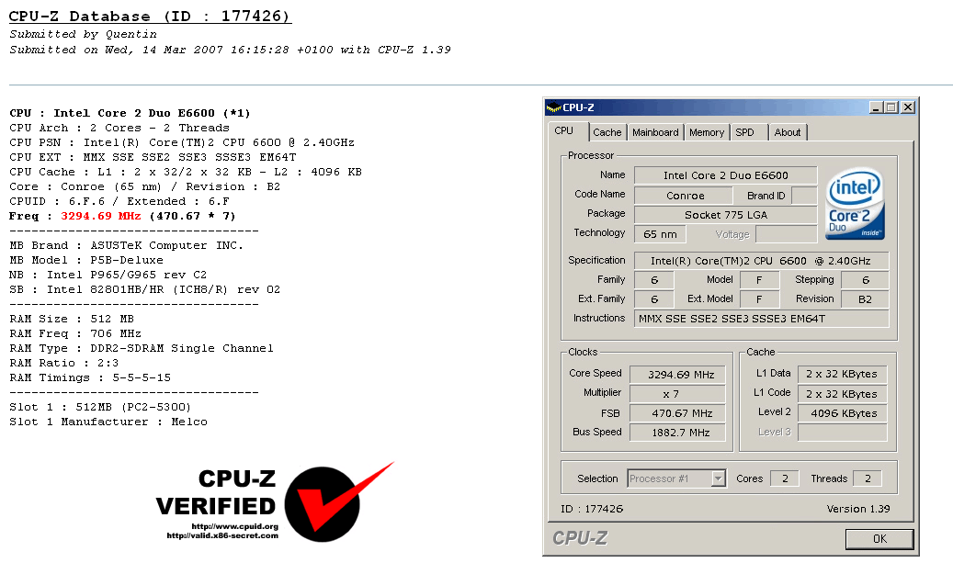Screen dimensions: 953x574
Task: Click the Code Name field Conroe
Action: (x=684, y=196)
